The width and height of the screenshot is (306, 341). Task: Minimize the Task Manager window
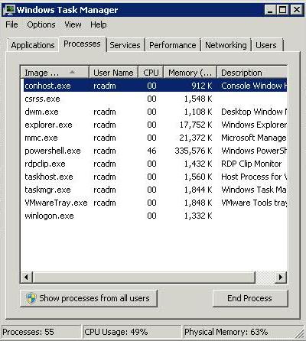click(270, 10)
